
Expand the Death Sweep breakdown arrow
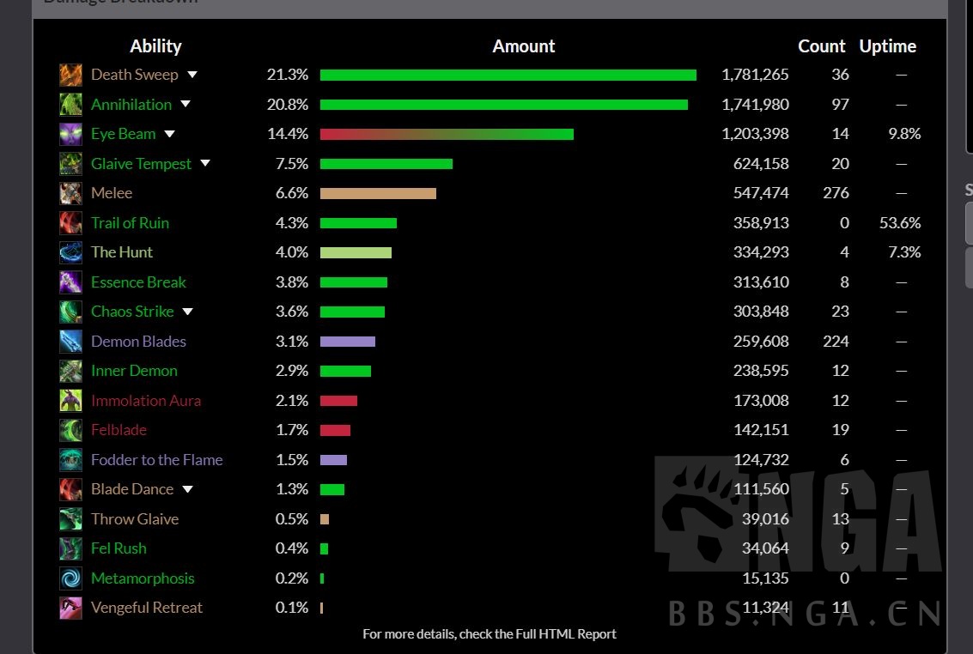click(x=192, y=75)
